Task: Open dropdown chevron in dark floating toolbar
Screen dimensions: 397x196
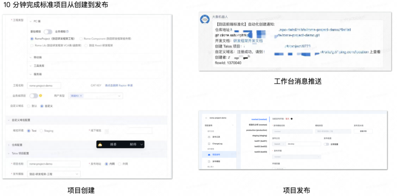Action: click(x=142, y=145)
